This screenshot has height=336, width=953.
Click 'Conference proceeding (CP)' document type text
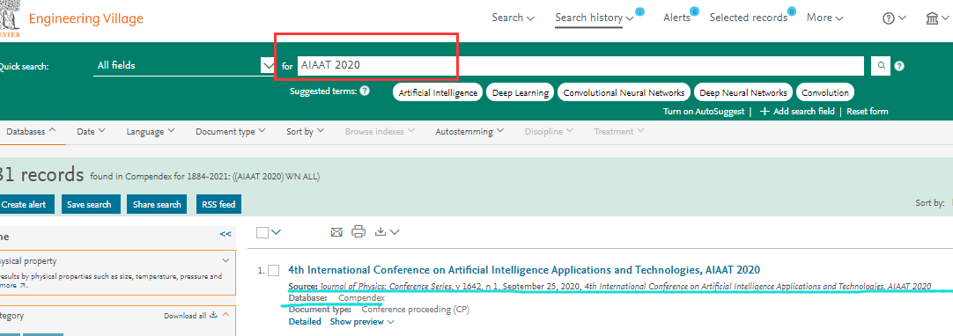point(416,310)
